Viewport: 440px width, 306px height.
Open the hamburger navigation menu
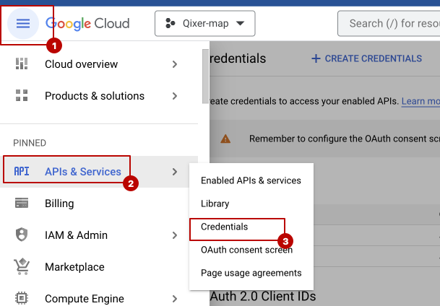[x=23, y=23]
